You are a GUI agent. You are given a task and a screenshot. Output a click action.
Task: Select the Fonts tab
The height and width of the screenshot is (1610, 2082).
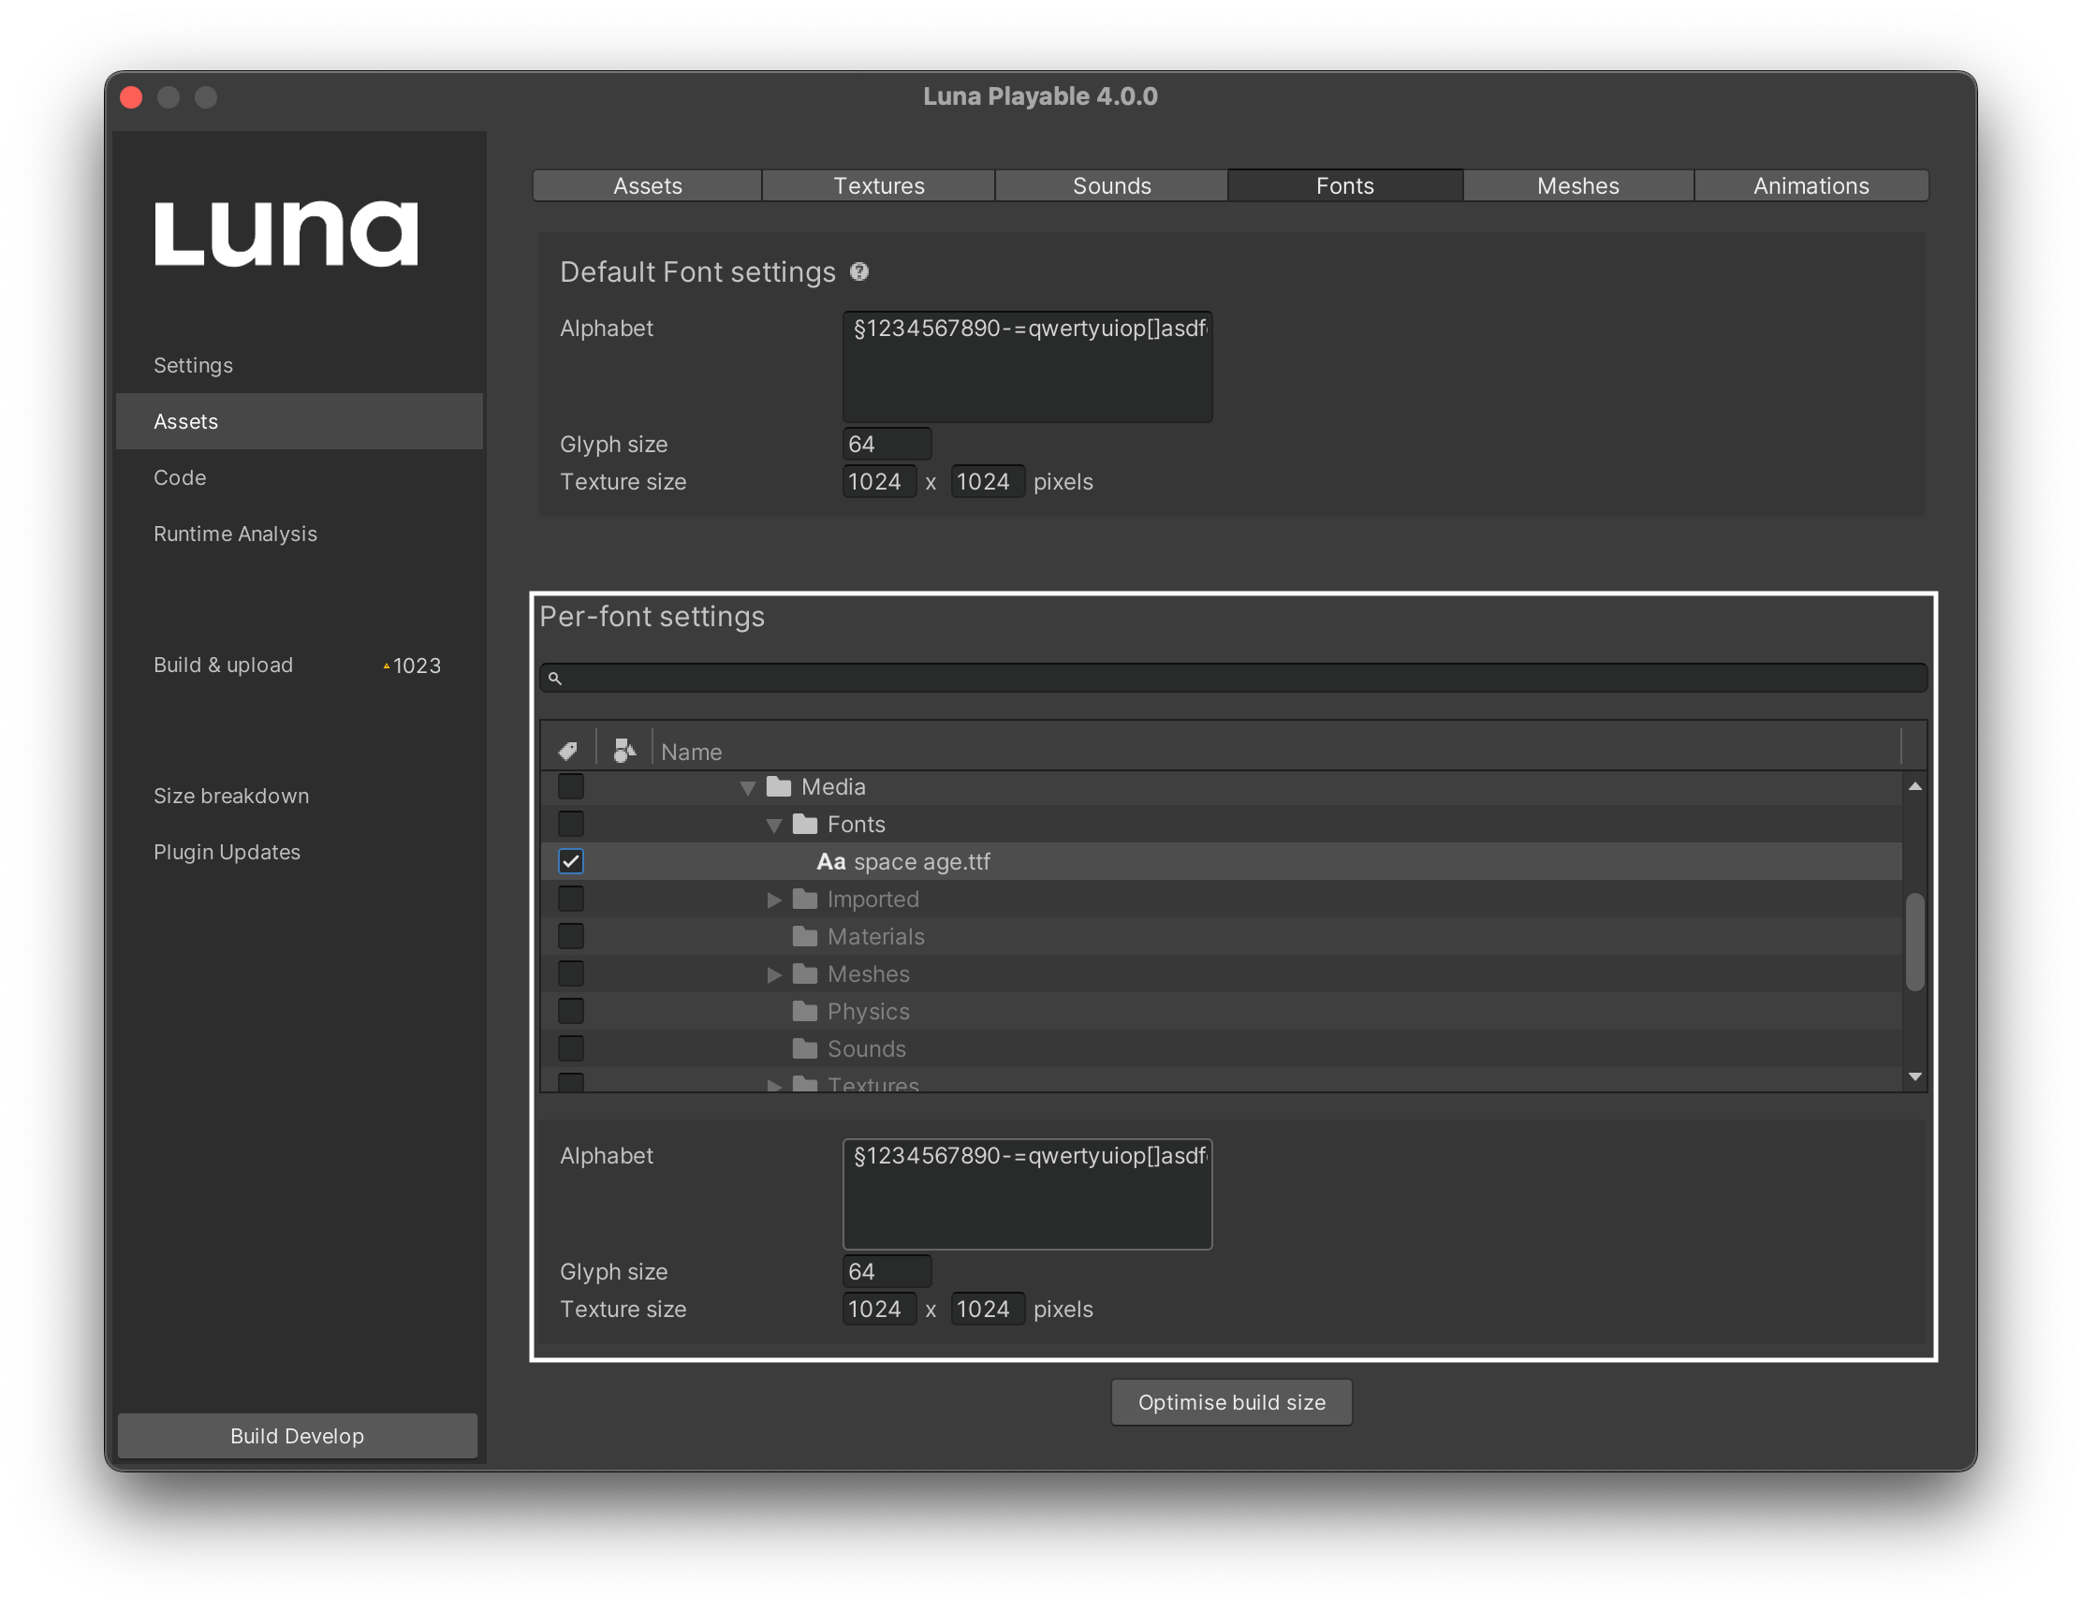coord(1345,186)
